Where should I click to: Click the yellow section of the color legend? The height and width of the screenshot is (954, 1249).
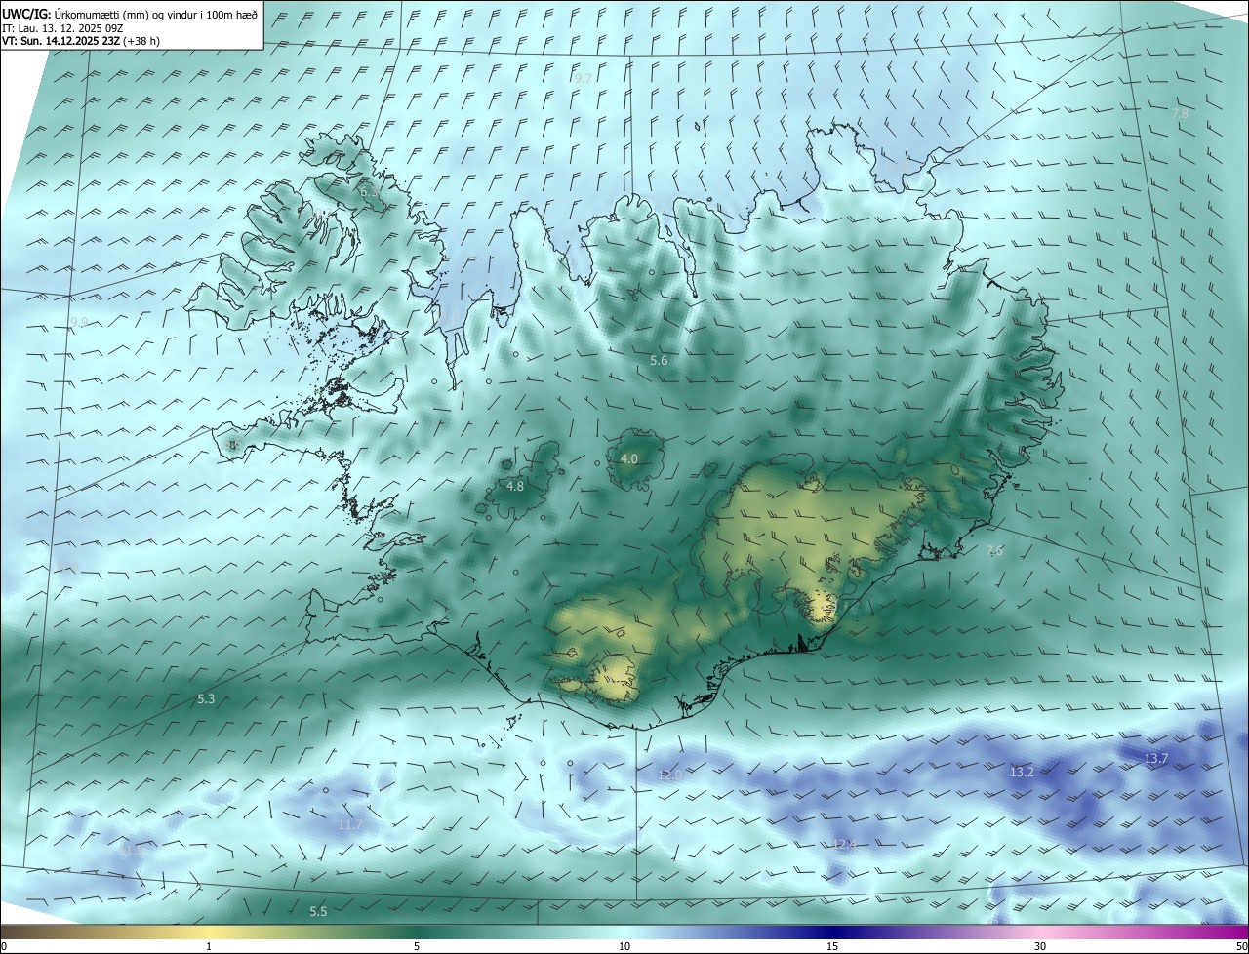click(x=209, y=933)
